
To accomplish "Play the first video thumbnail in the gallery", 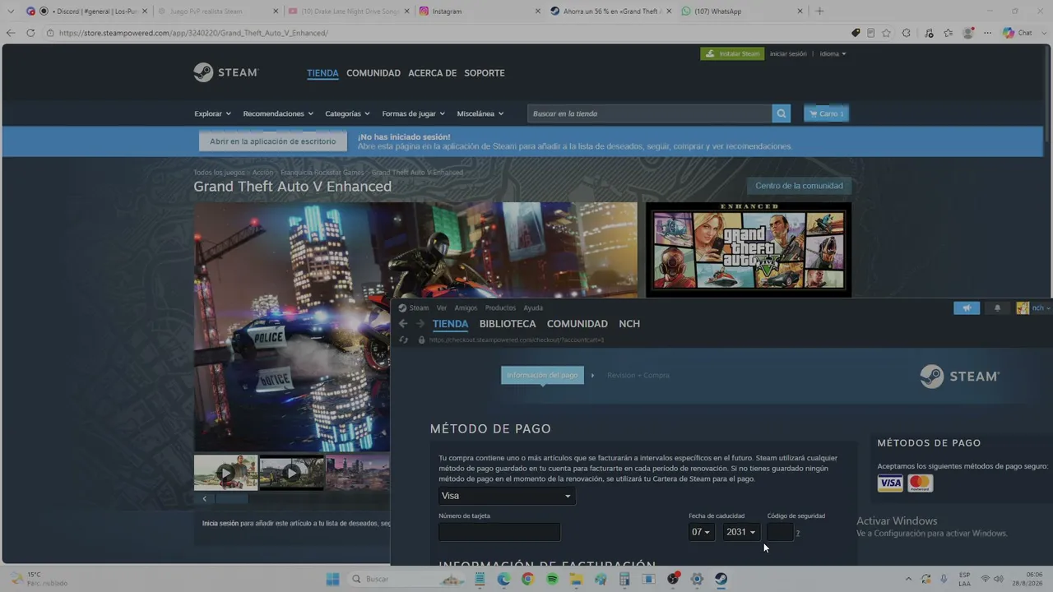I will pos(225,473).
